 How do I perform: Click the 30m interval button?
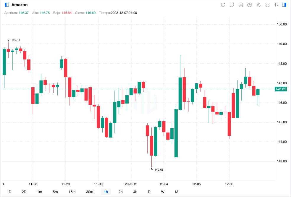tap(90, 192)
